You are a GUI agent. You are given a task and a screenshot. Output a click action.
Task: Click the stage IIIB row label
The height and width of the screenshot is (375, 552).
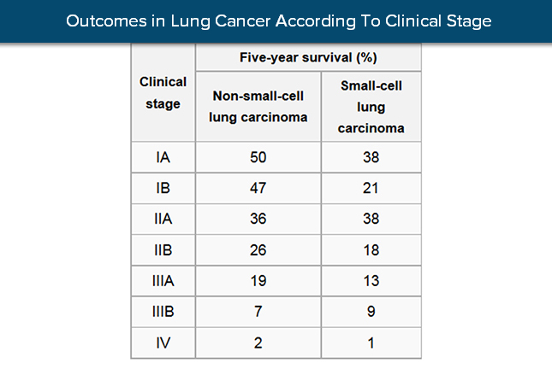tap(163, 312)
